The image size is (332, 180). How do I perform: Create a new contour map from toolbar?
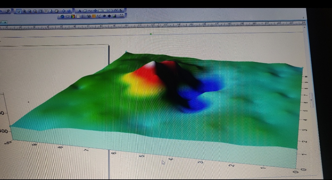click(73, 16)
